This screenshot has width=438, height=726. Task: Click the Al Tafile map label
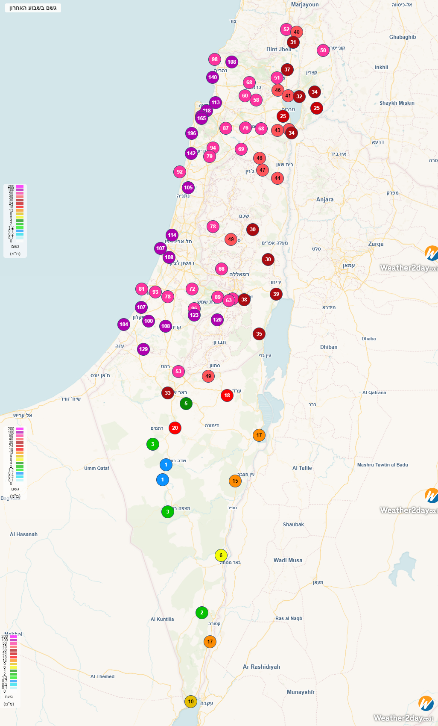[x=302, y=468]
